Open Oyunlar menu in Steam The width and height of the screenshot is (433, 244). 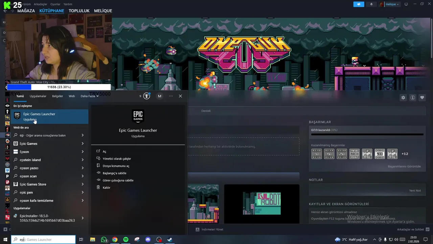(55, 4)
